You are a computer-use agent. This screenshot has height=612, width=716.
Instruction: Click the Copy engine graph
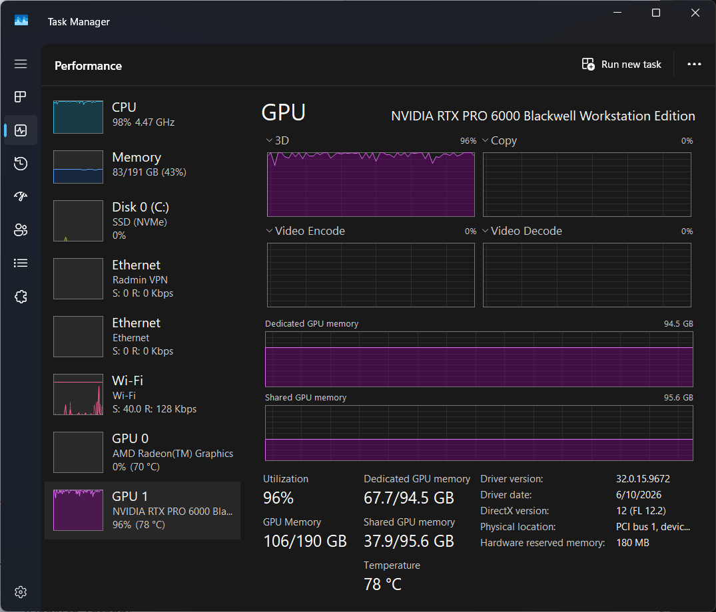pos(587,184)
